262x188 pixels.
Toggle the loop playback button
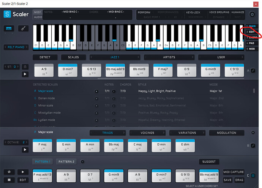pyautogui.click(x=9, y=172)
